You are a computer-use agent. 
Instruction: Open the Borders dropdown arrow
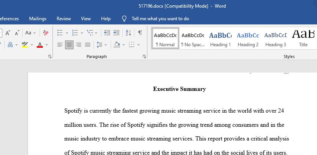(139, 45)
